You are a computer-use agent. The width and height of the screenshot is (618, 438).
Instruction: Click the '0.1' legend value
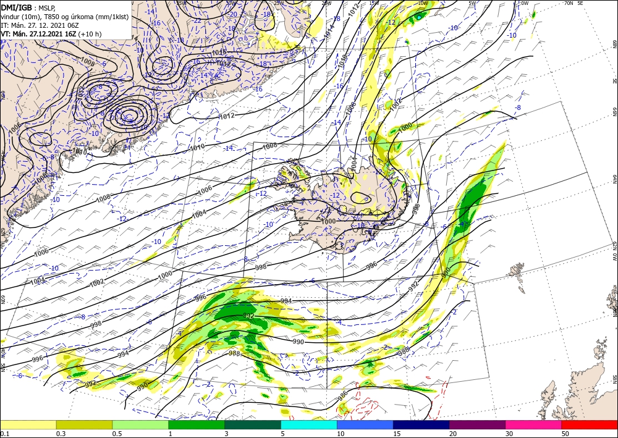(4, 434)
